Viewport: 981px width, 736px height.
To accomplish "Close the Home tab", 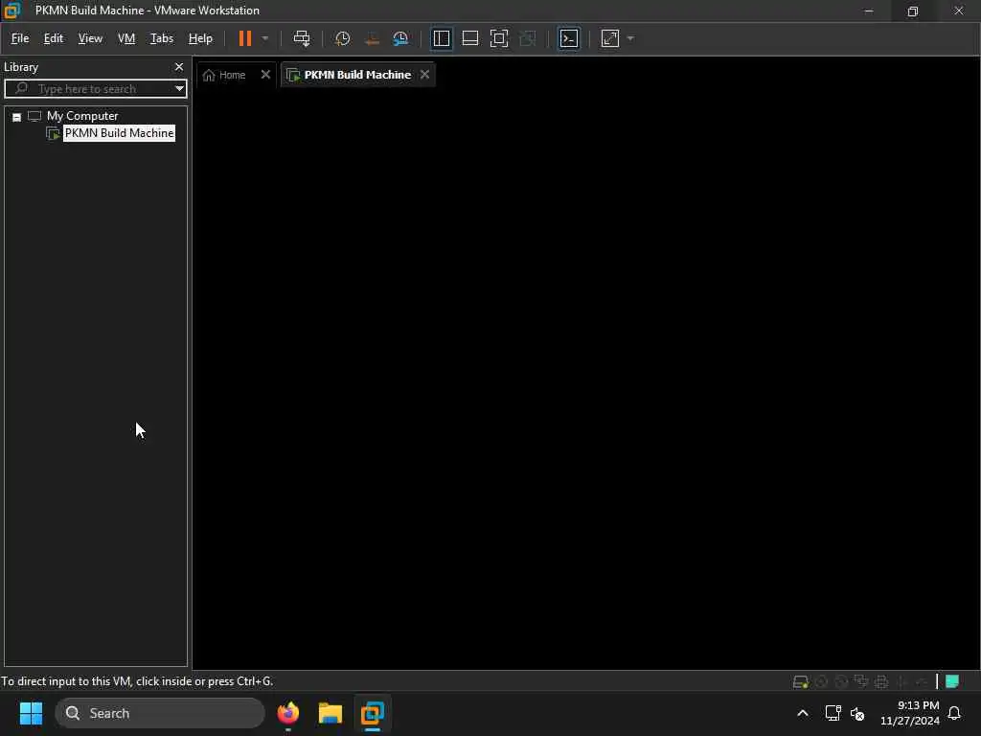I will pos(265,75).
